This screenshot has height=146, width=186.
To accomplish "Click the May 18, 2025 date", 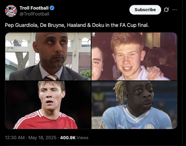I will point(42,138).
